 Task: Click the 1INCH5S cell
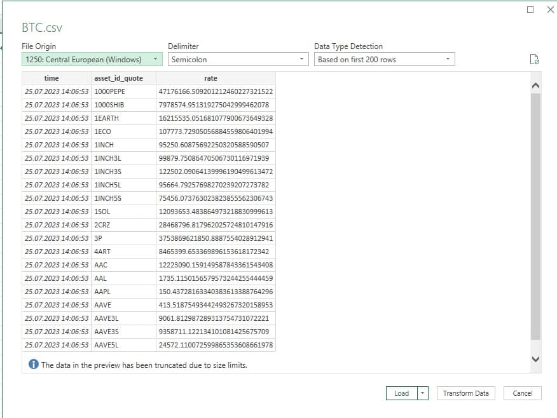tap(123, 198)
